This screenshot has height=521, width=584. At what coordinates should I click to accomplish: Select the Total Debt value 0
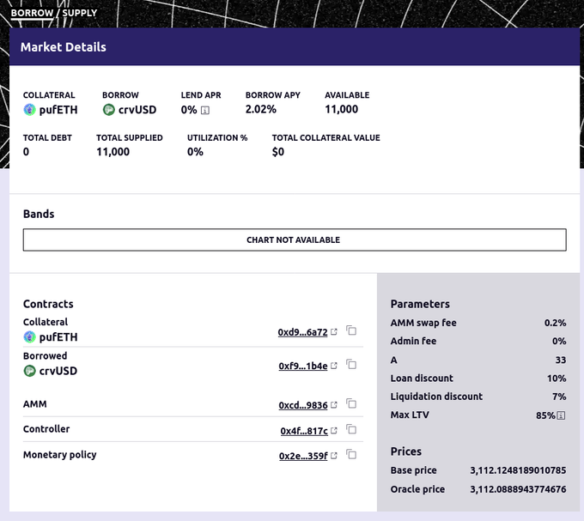pyautogui.click(x=26, y=152)
